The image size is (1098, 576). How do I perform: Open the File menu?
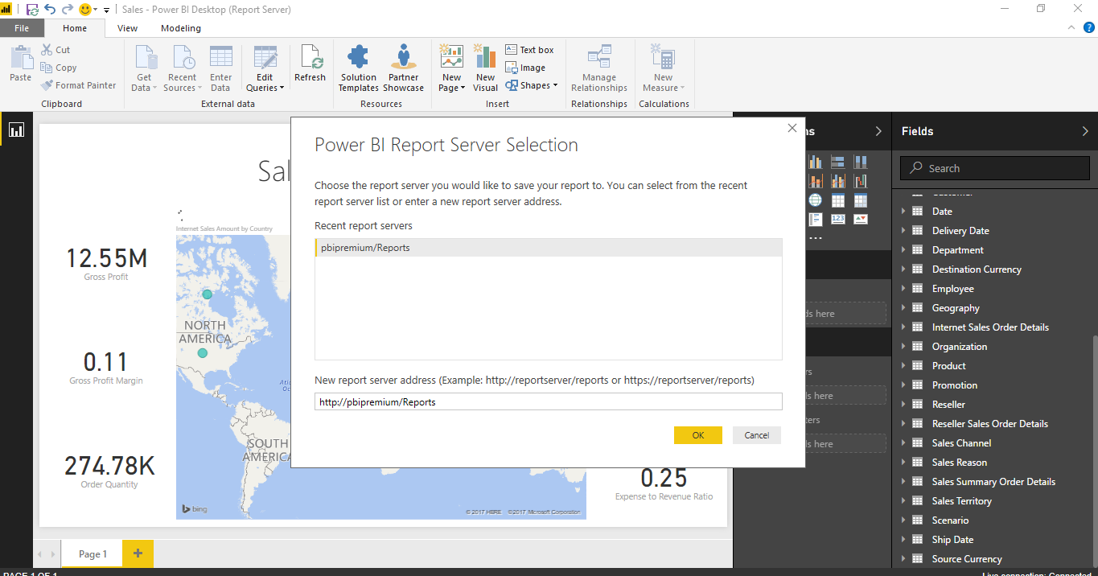tap(22, 27)
